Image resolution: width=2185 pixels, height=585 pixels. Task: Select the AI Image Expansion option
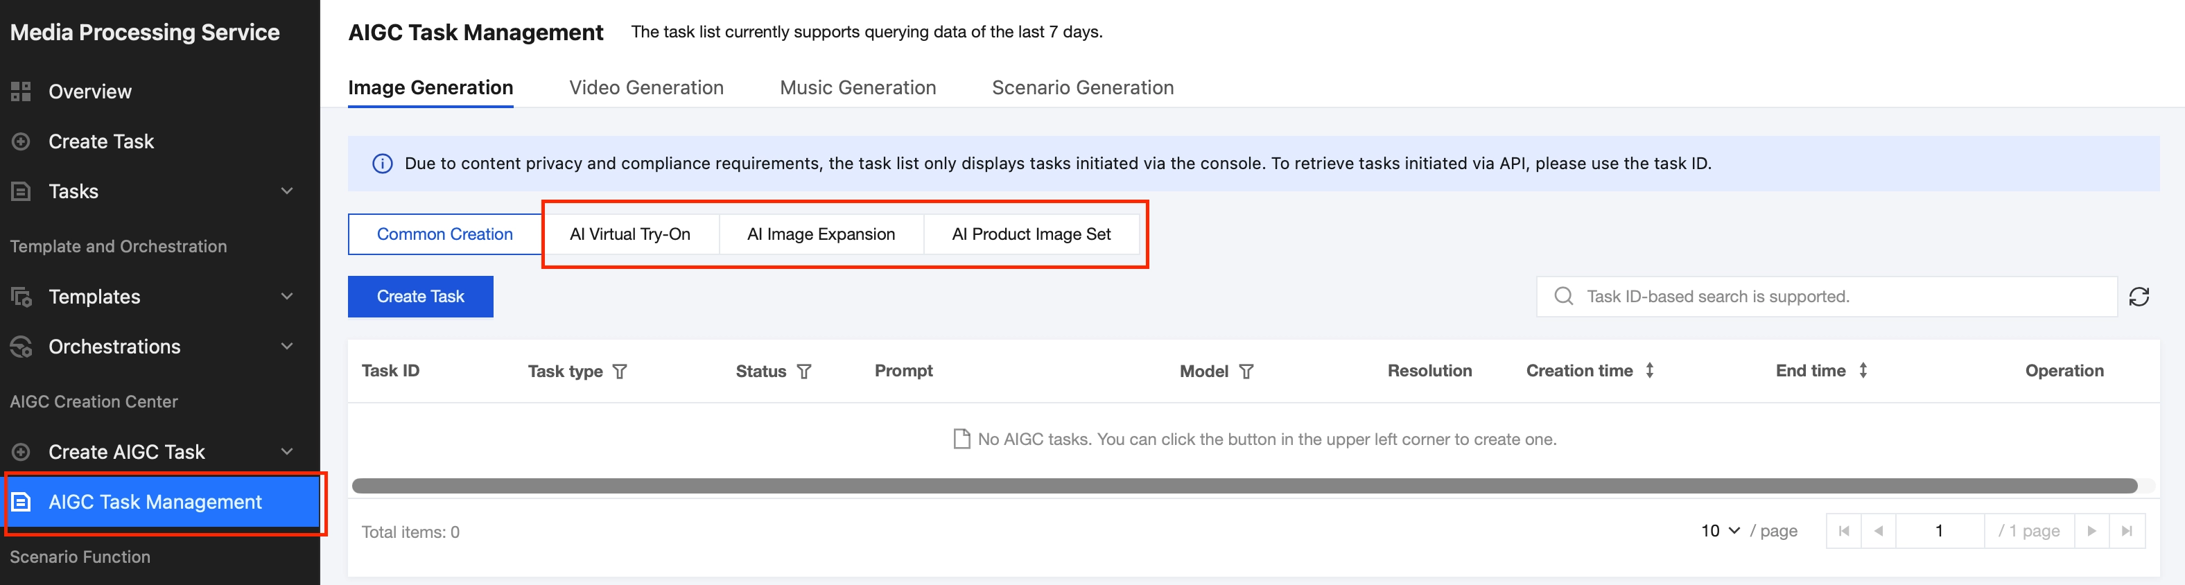point(821,234)
